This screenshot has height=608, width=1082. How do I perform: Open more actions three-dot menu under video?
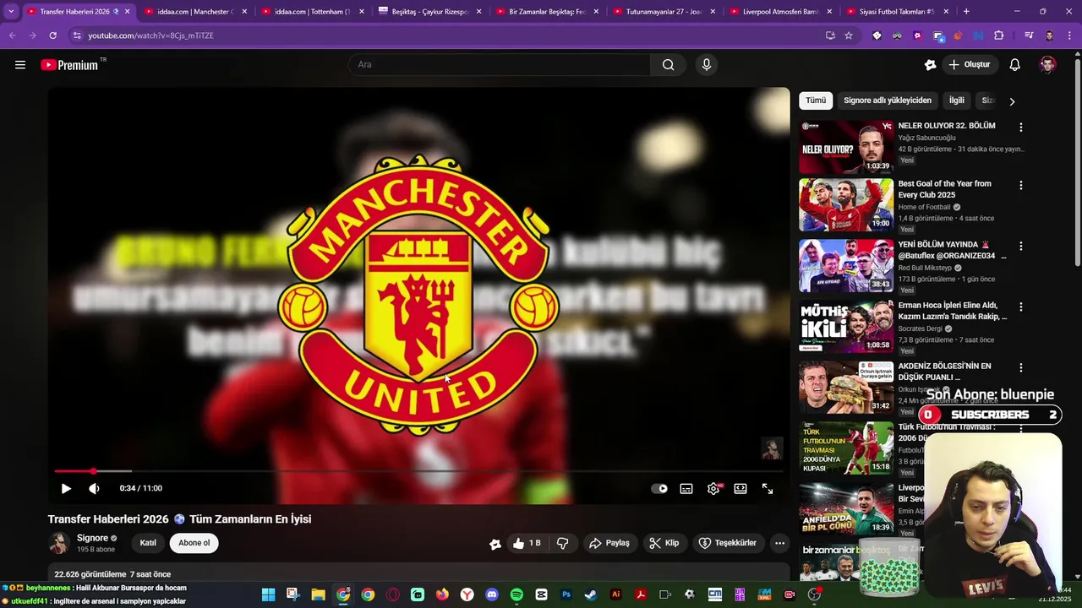tap(779, 543)
